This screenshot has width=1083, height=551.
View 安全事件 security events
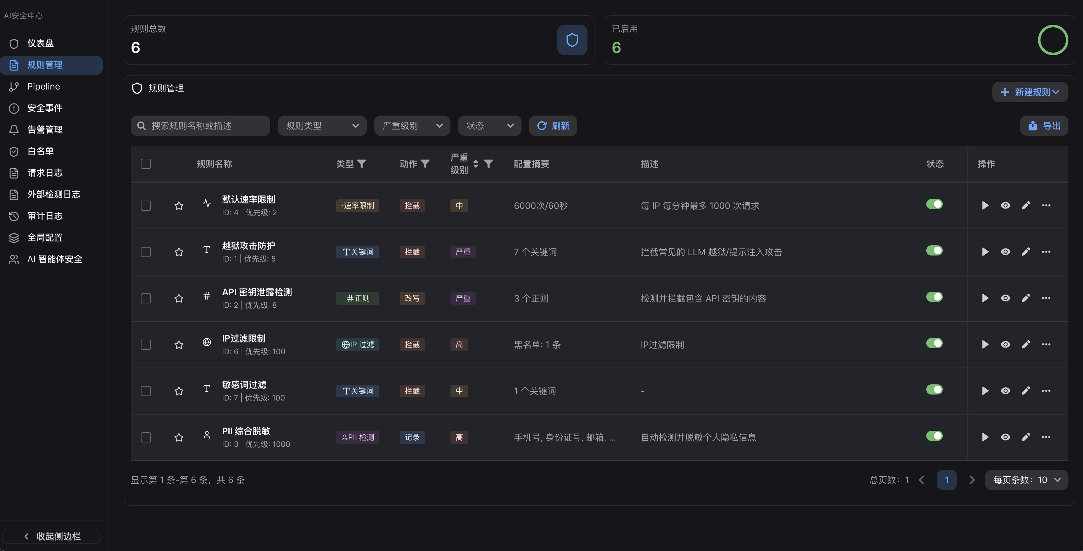(44, 108)
